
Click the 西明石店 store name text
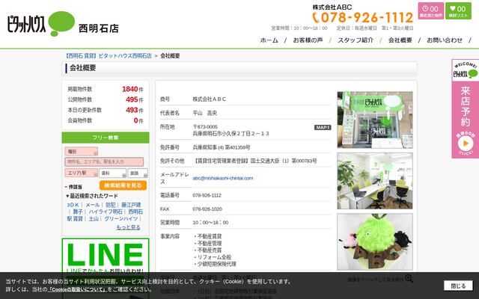tap(99, 28)
